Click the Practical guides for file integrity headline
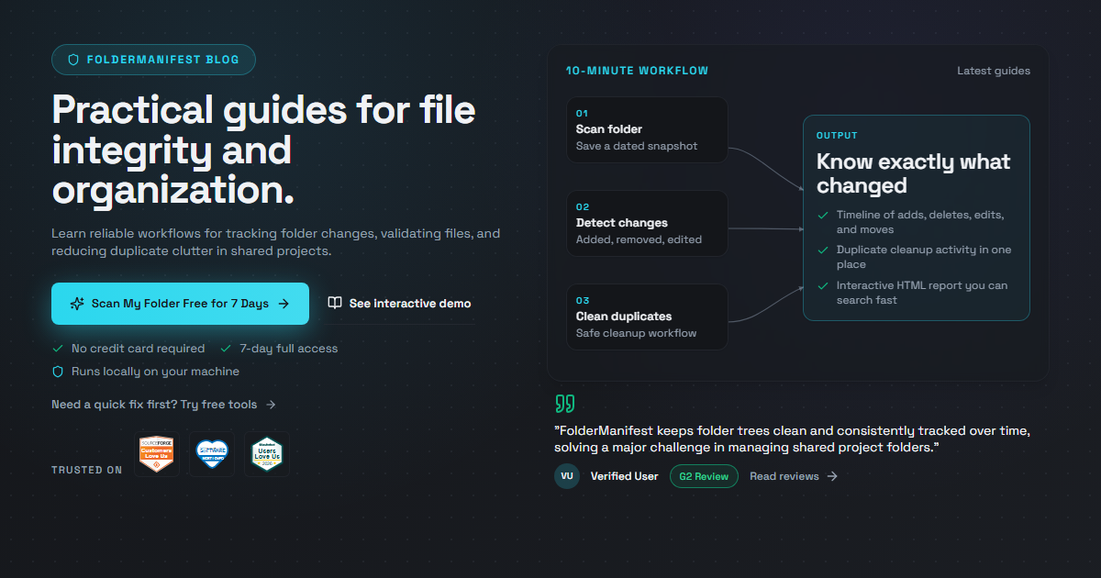Viewport: 1101px width, 578px height. 264,150
